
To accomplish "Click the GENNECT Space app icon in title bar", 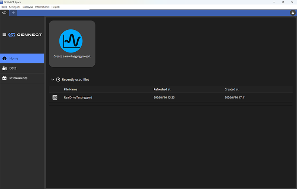I will pyautogui.click(x=1, y=2).
